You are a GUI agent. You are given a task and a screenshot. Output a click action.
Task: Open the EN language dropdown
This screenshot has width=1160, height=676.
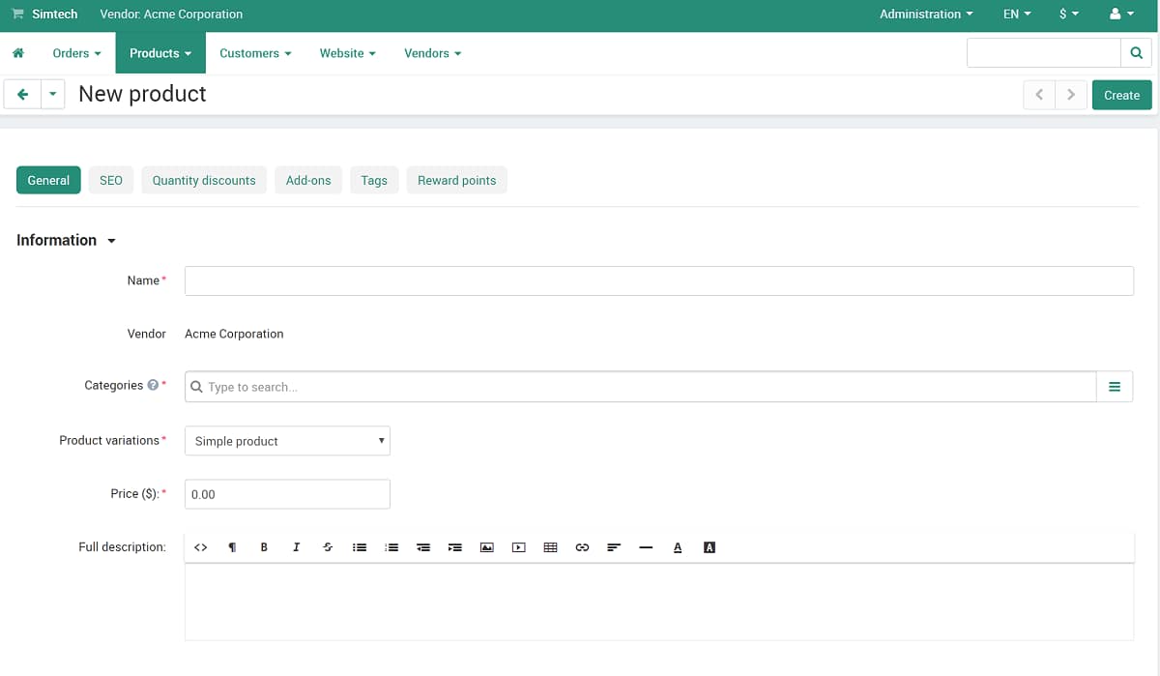click(x=1014, y=15)
